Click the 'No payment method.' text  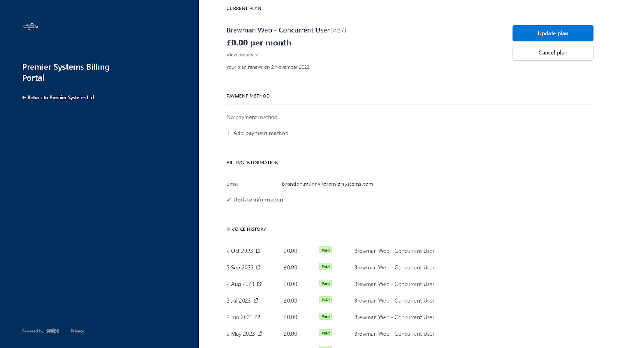tap(253, 117)
